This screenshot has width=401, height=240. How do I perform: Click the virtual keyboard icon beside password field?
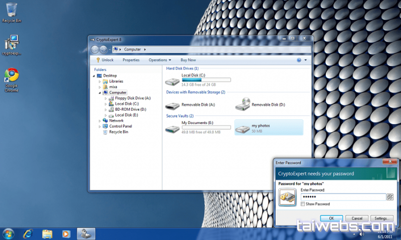[x=389, y=197]
